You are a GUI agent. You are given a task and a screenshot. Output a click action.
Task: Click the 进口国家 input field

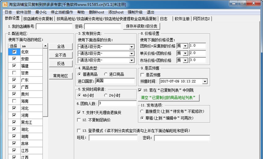click(115, 81)
